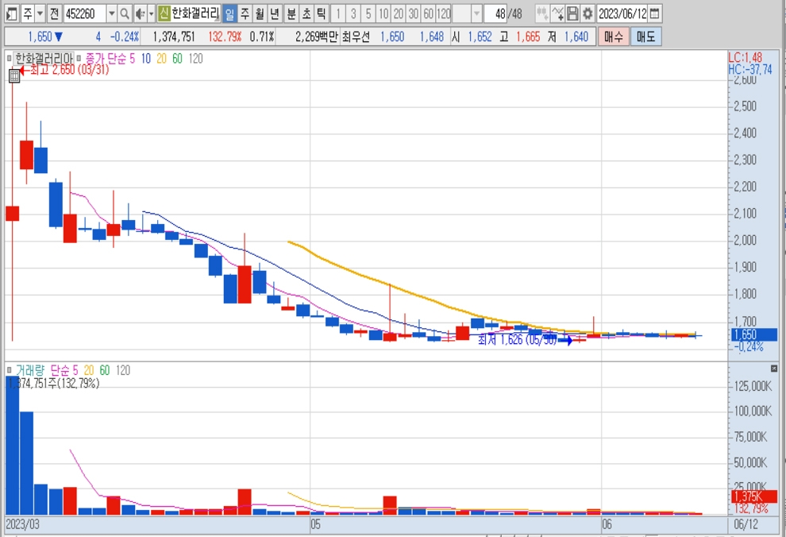The width and height of the screenshot is (786, 537).
Task: Open the calendar date picker icon
Action: coord(654,14)
